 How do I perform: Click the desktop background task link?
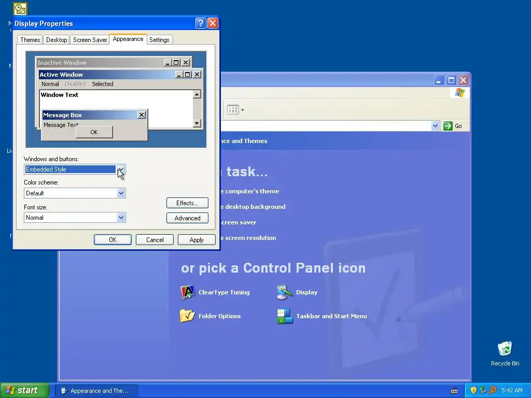coord(253,207)
